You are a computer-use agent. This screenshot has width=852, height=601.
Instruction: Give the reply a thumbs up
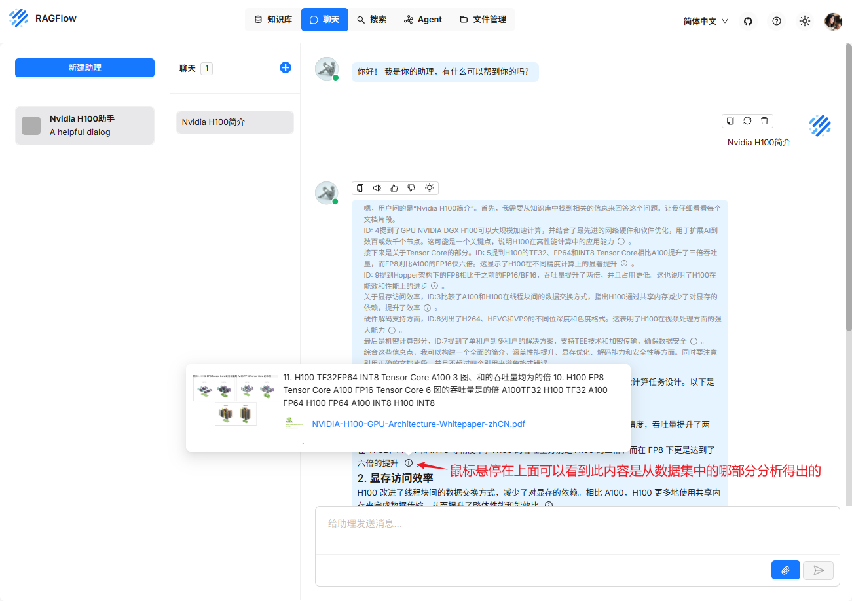click(x=394, y=188)
